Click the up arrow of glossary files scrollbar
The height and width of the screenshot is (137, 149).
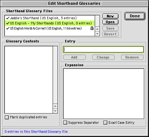point(97,29)
